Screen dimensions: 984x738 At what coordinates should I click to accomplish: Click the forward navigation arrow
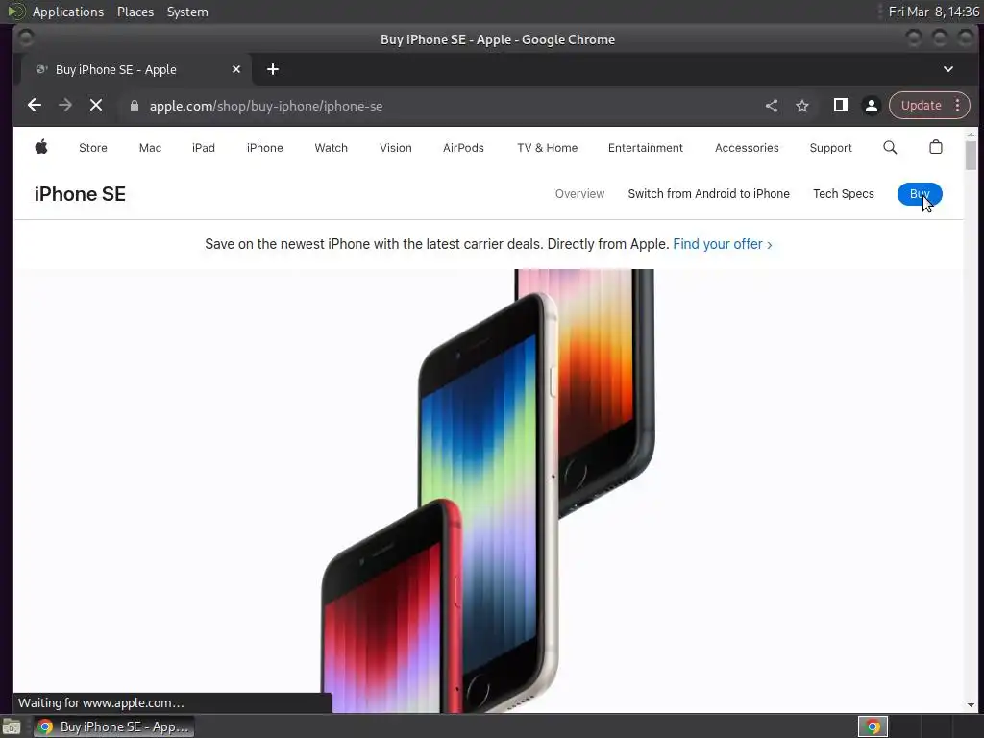(65, 106)
